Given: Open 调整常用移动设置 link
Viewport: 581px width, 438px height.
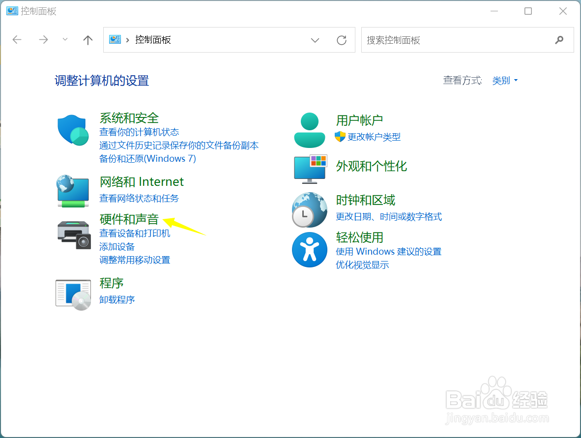Looking at the screenshot, I should [x=135, y=260].
